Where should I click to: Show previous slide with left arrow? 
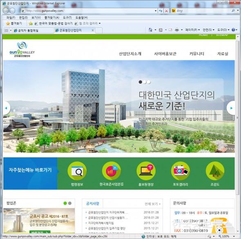pos(6,108)
